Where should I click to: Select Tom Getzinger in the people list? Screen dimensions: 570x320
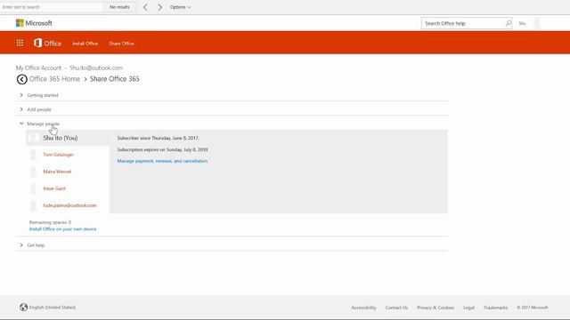(x=58, y=155)
